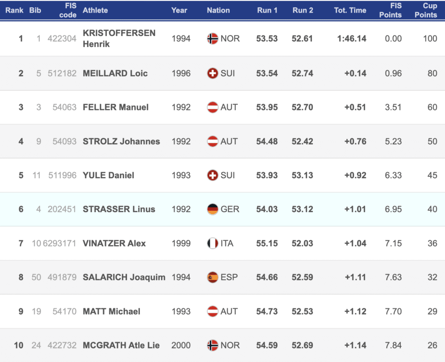
Task: Click the Run 2 column header
Action: click(x=302, y=10)
